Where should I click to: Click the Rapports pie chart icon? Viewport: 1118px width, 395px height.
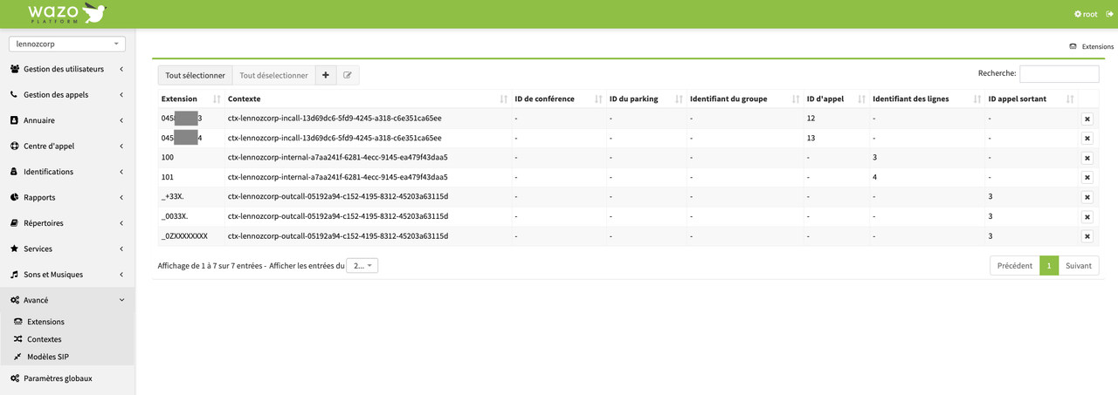point(15,197)
